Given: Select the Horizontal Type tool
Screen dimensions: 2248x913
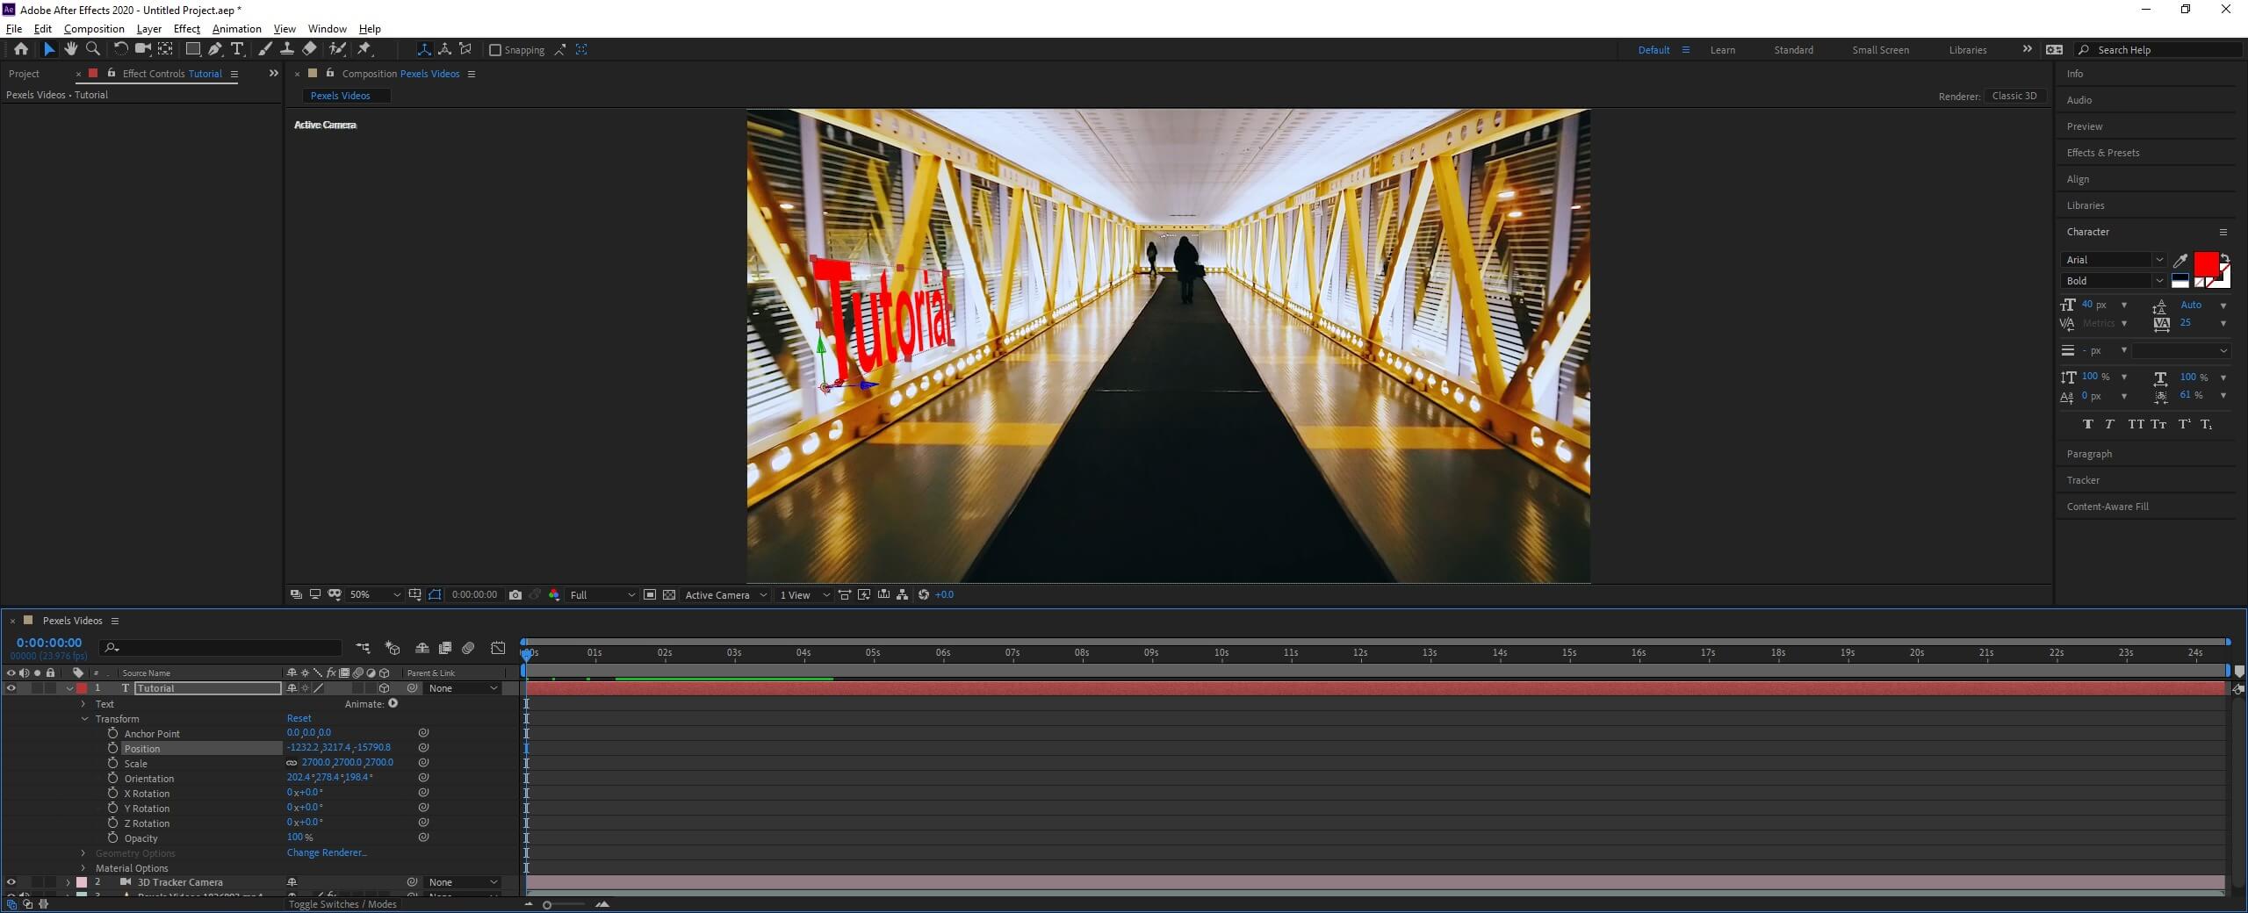Looking at the screenshot, I should (237, 49).
